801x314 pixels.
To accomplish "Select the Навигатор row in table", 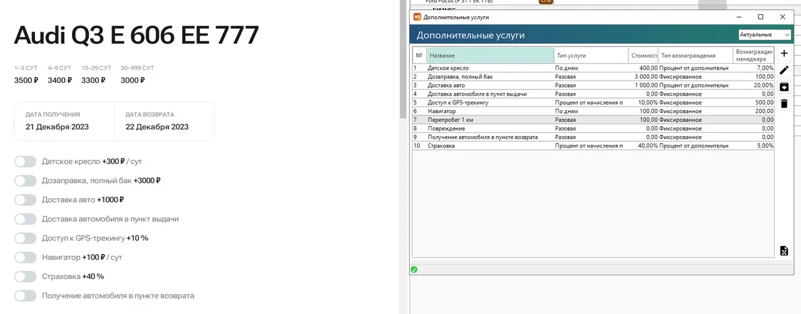I will pyautogui.click(x=593, y=111).
